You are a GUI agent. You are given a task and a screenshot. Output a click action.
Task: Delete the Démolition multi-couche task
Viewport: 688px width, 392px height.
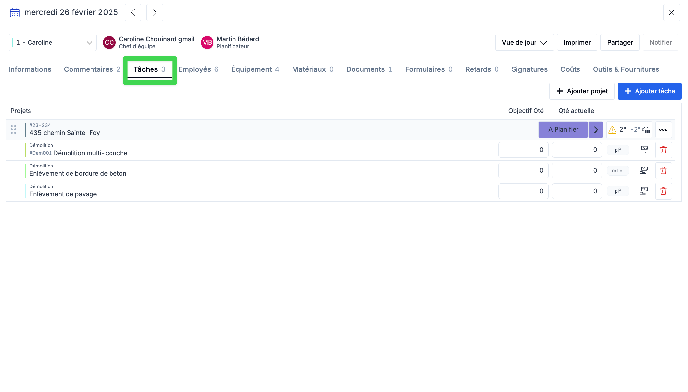point(663,150)
